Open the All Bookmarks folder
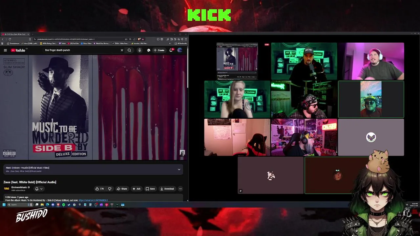Screen dimensions: 420x236 pos(181,43)
